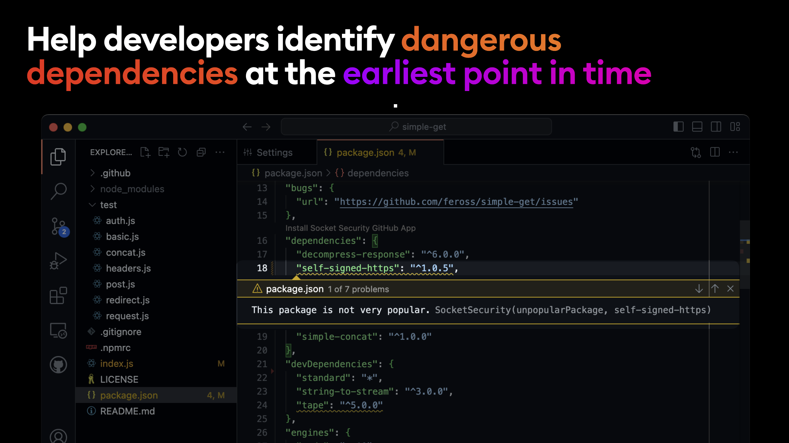Image resolution: width=789 pixels, height=443 pixels.
Task: Open headers.js file
Action: (156, 268)
